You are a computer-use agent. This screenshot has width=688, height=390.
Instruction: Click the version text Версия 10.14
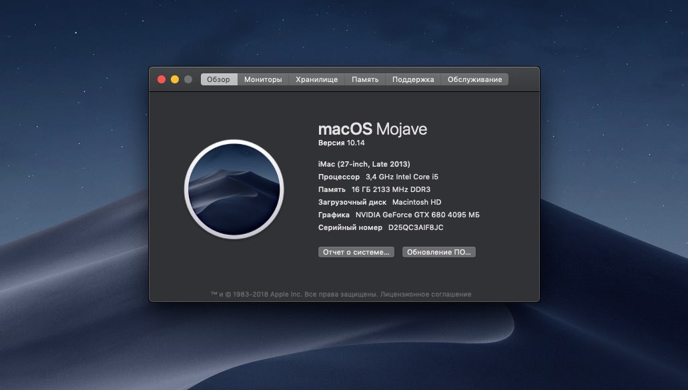click(342, 143)
